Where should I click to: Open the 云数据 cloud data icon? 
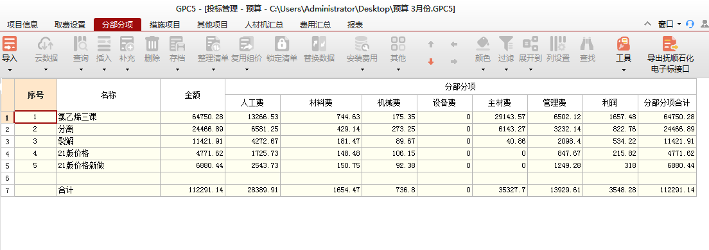(x=46, y=44)
